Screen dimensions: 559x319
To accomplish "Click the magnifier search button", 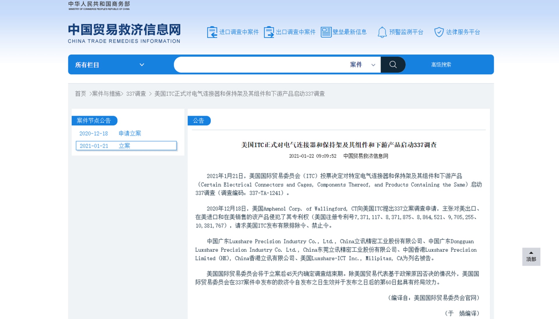I will [393, 65].
